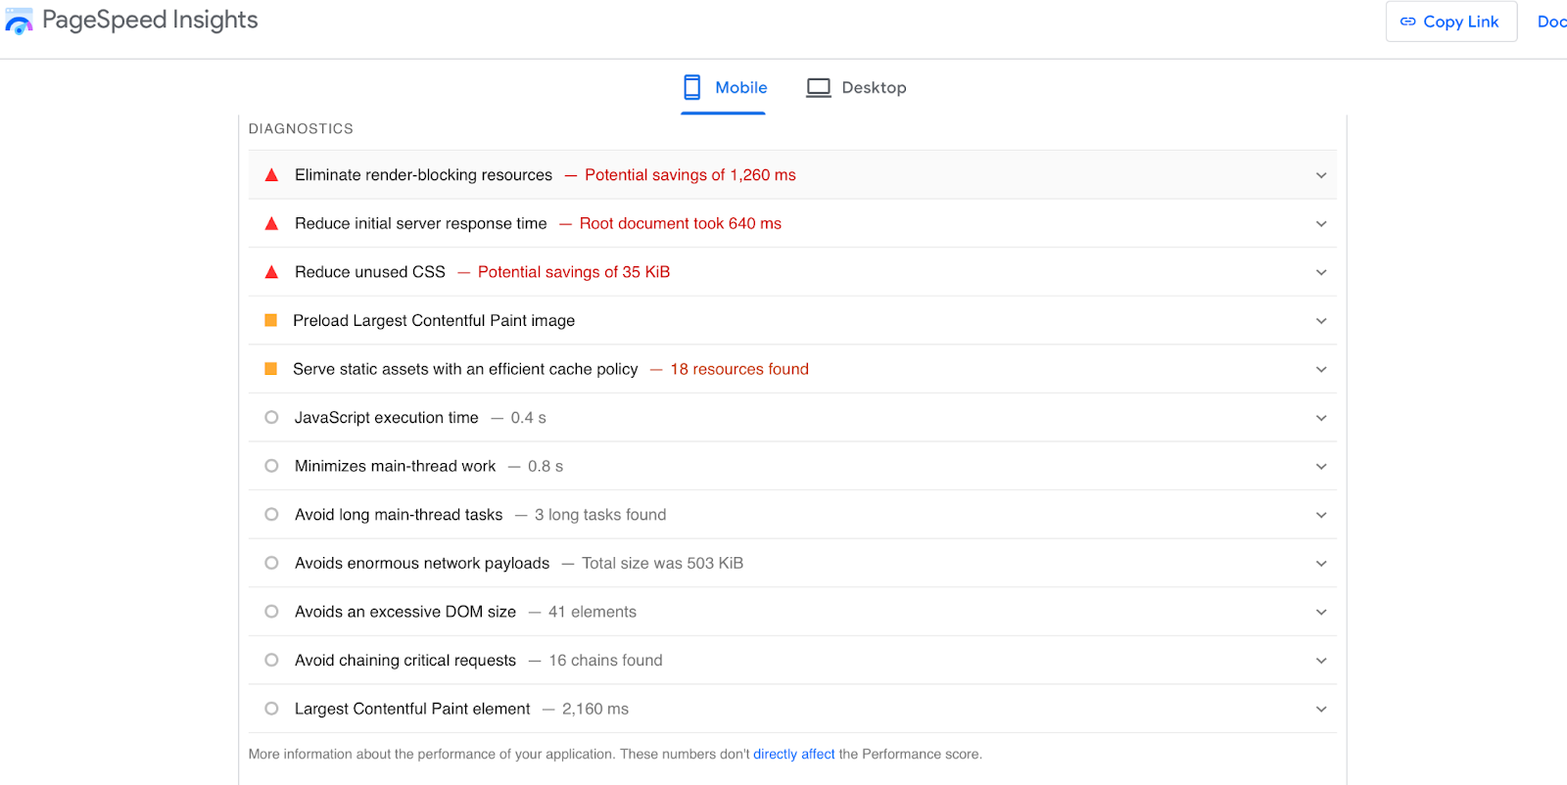Viewport: 1567px width, 785px height.
Task: Click orange square beside Serve static assets
Action: click(x=271, y=369)
